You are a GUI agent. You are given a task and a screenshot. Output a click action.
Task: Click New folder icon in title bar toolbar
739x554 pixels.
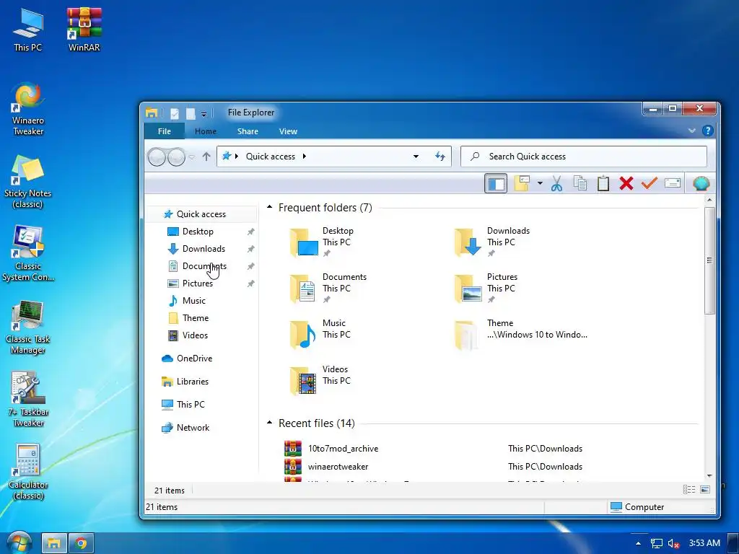coord(191,113)
